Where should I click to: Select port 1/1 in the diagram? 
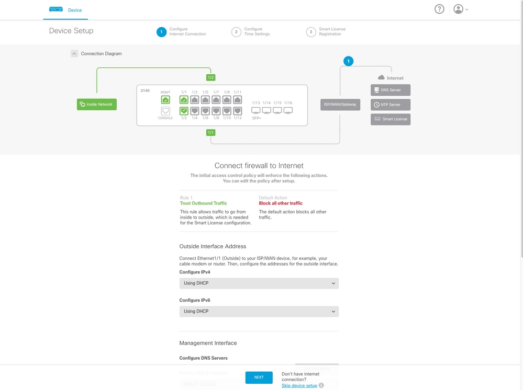(x=184, y=99)
